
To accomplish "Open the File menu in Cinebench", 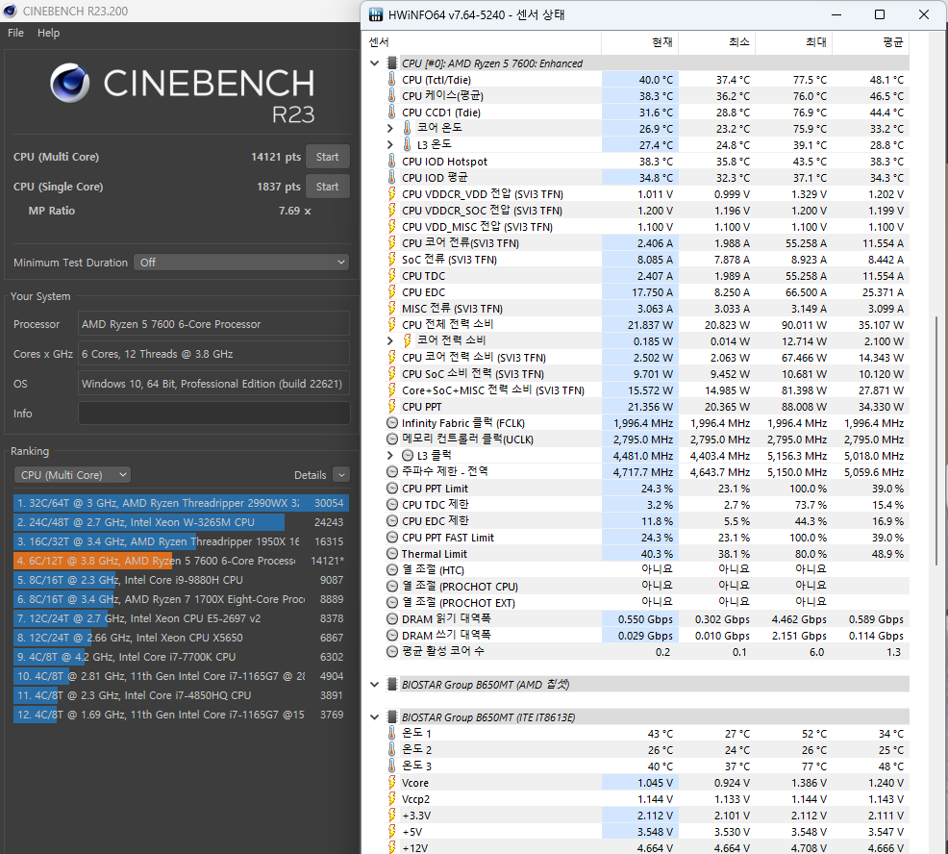I will click(15, 33).
